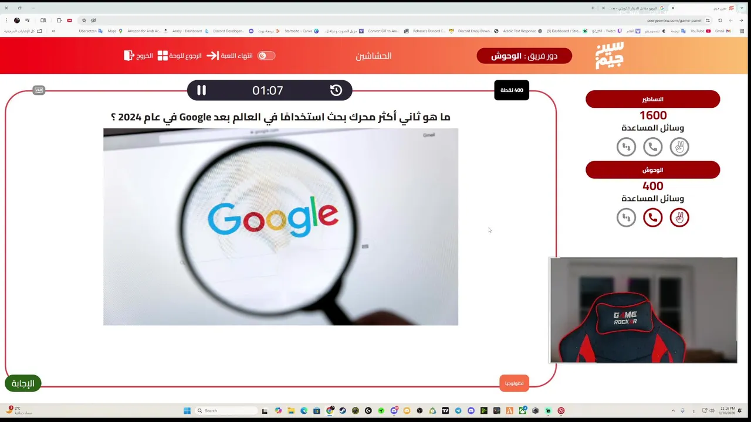Image resolution: width=751 pixels, height=422 pixels.
Task: Expand the bookmarks overflow chevron
Action: 53,30
